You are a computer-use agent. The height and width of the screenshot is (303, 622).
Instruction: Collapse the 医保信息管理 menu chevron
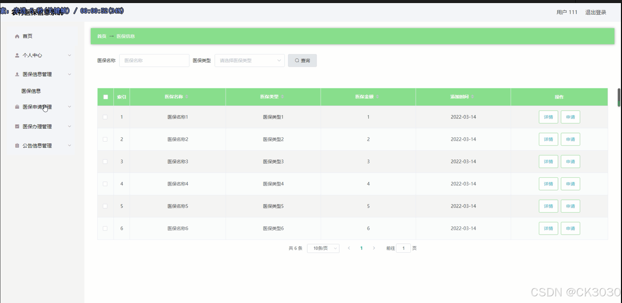(x=70, y=74)
